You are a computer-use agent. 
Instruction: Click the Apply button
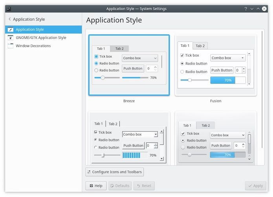coord(256,186)
